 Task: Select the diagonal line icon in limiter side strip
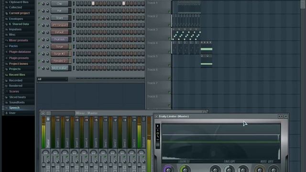click(x=158, y=137)
